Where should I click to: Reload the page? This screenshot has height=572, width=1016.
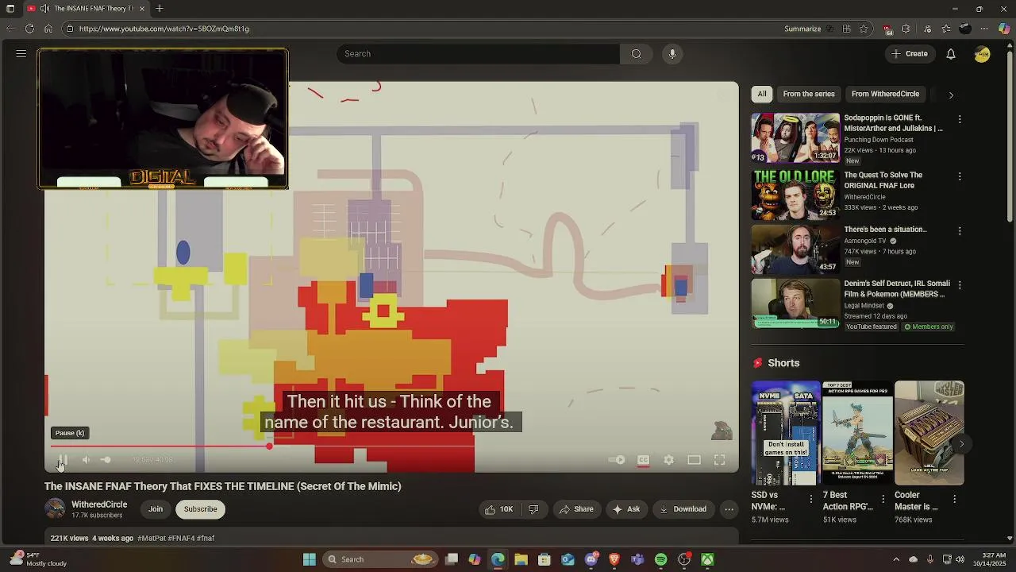pyautogui.click(x=29, y=29)
